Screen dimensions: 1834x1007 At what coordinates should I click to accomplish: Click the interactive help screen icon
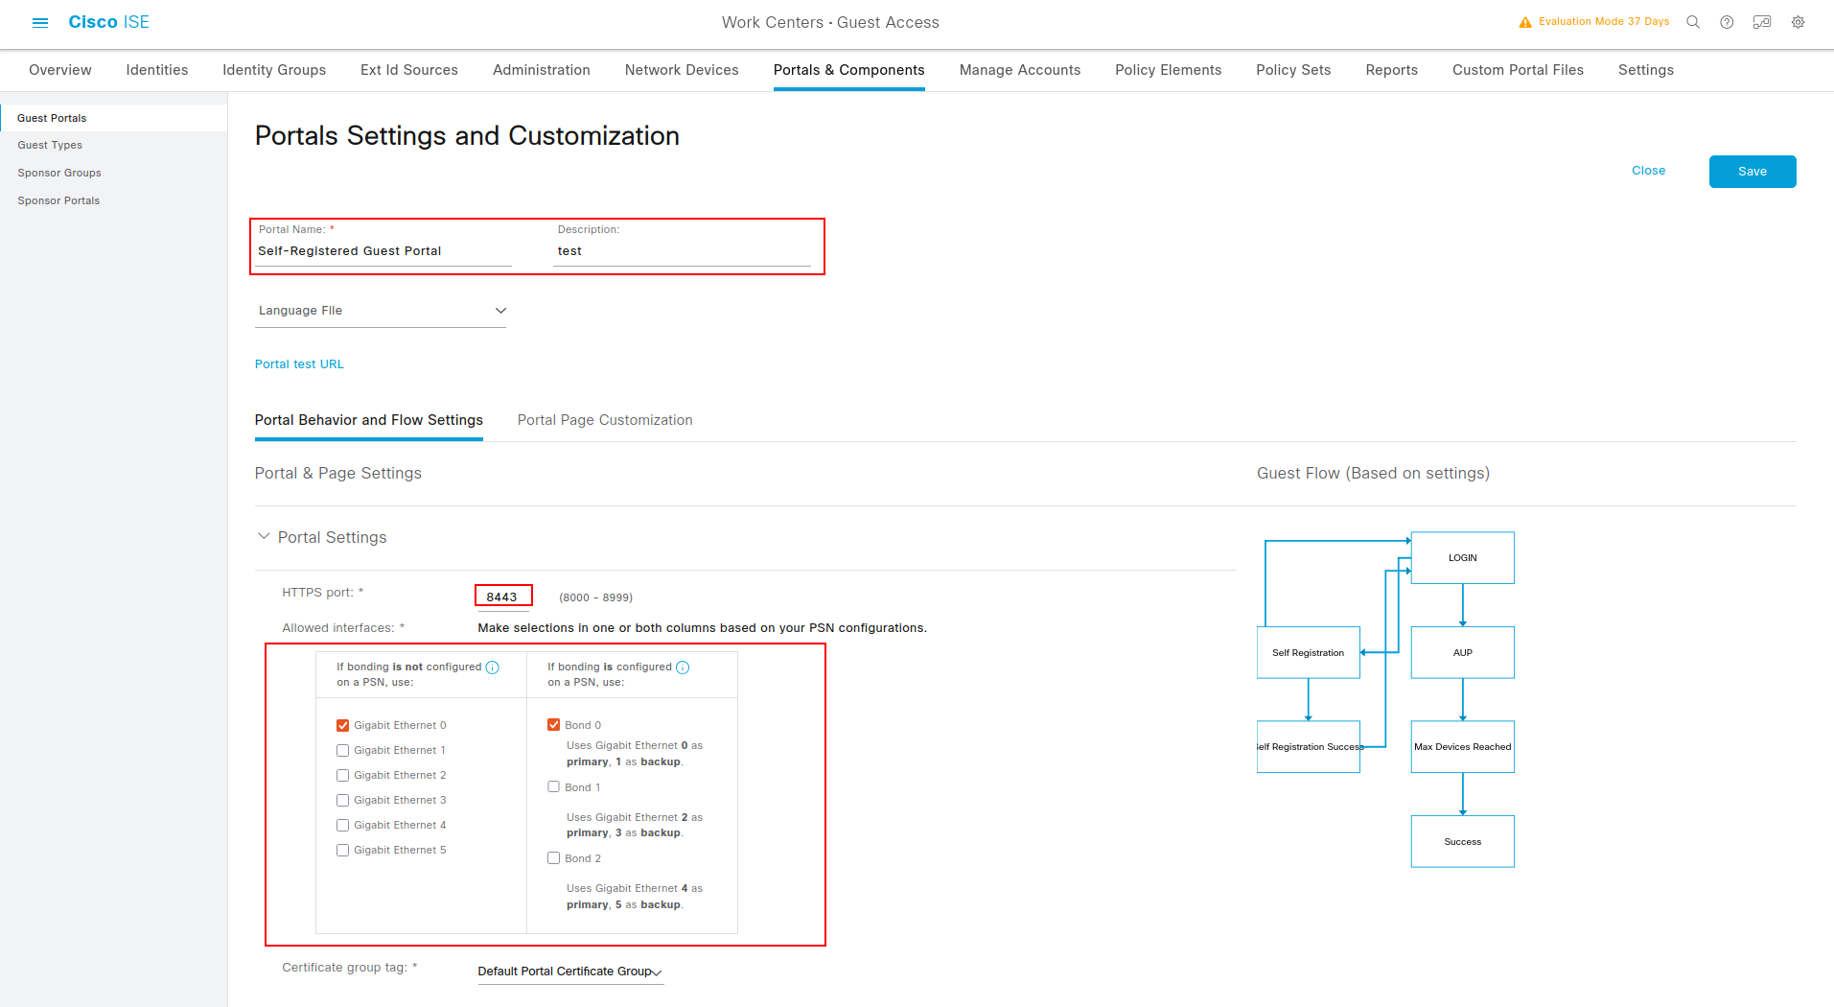click(x=1762, y=22)
